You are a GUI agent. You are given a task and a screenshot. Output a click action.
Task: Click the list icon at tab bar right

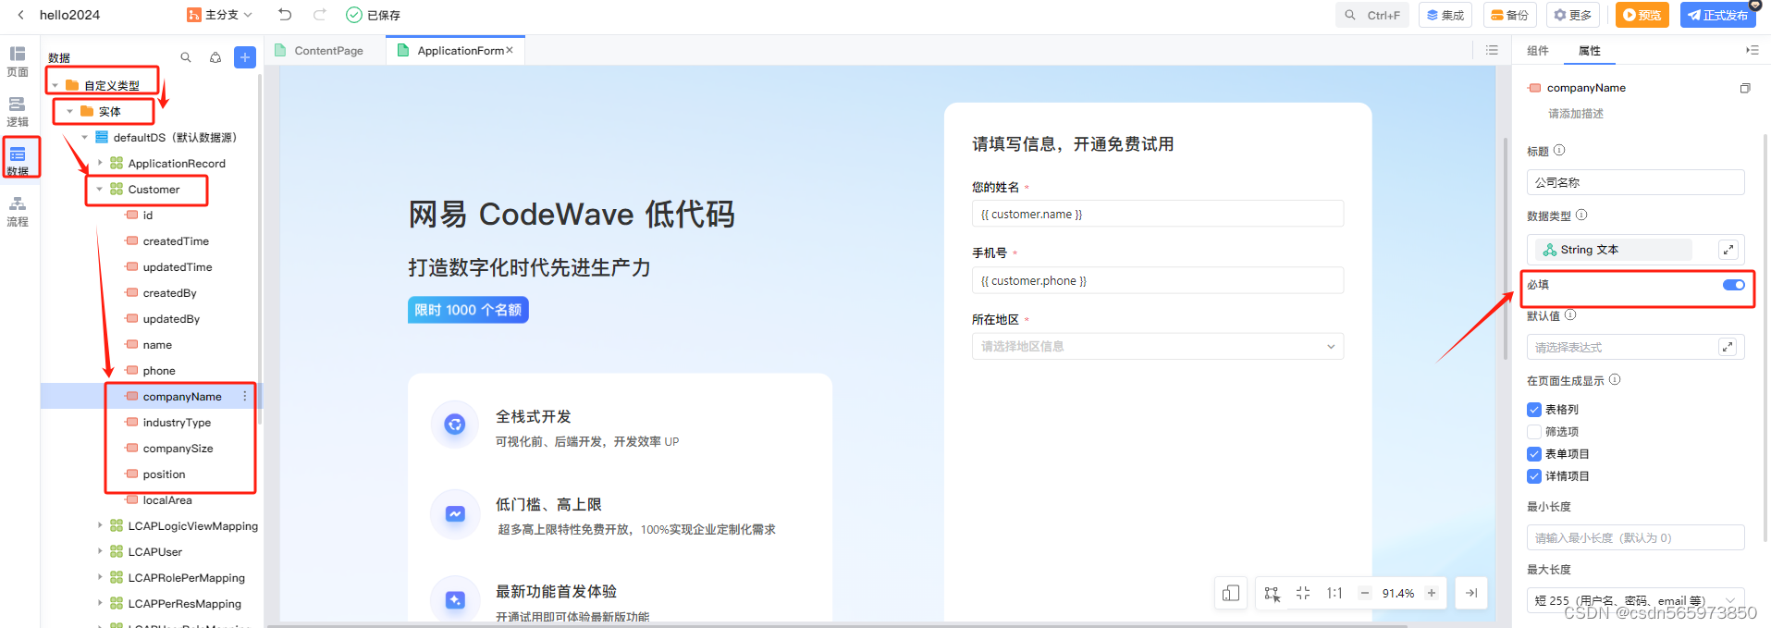point(1492,50)
